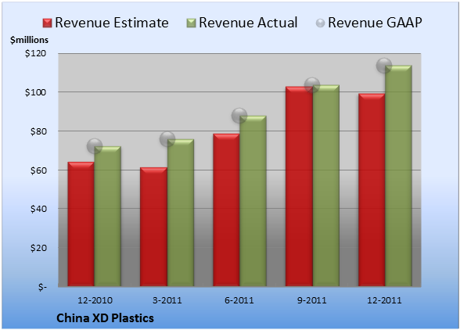Image resolution: width=460 pixels, height=330 pixels.
Task: Select the red estimate bar for 12-2010
Action: coord(81,224)
